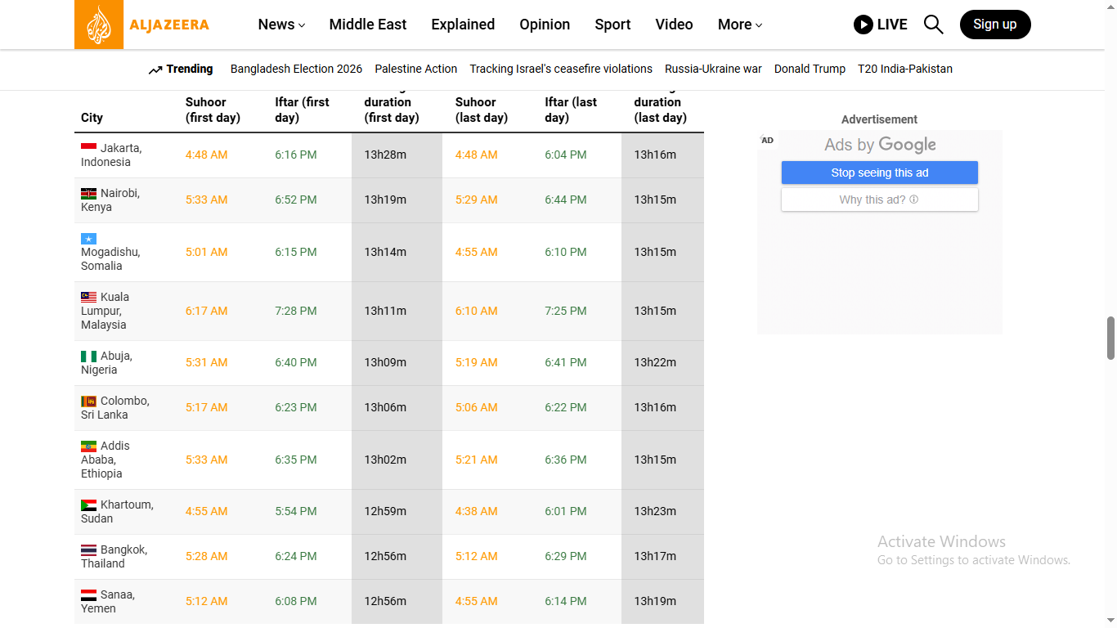This screenshot has height=628, width=1117.
Task: Open the Middle East section
Action: coord(367,25)
